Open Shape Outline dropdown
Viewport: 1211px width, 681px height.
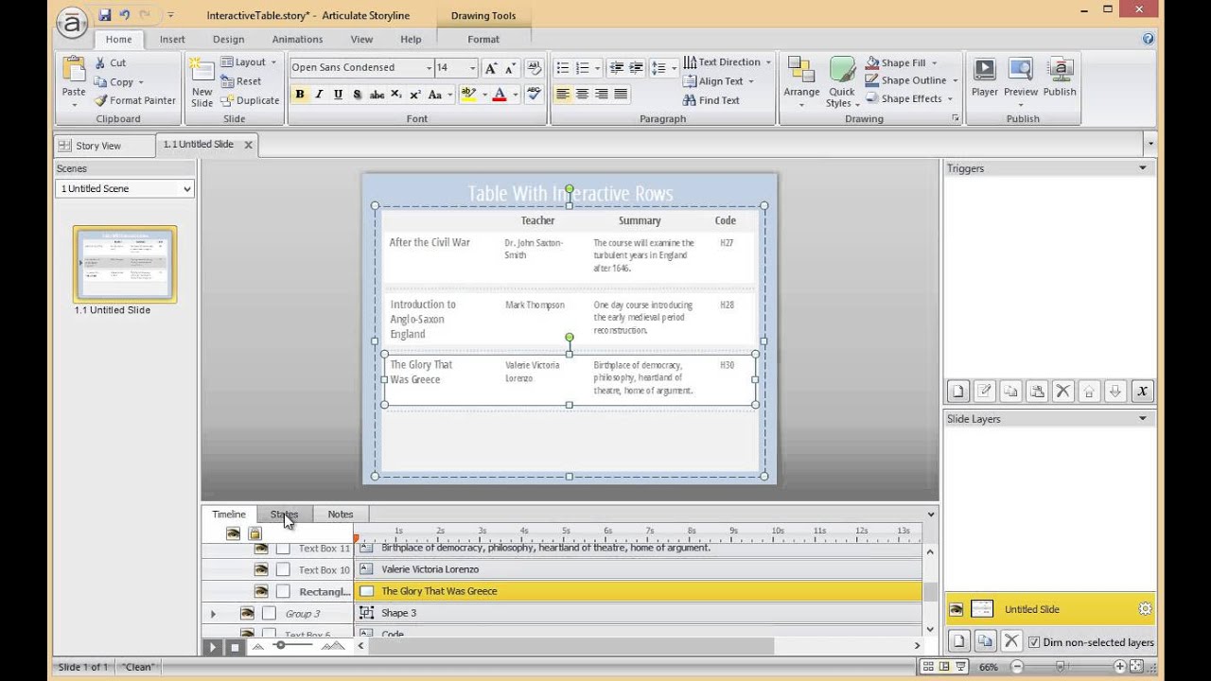click(912, 81)
